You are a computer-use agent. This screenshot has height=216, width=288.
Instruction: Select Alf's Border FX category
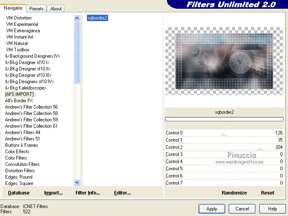point(19,101)
